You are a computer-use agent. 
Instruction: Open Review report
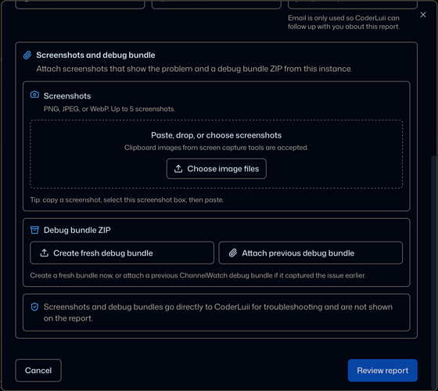(x=382, y=371)
